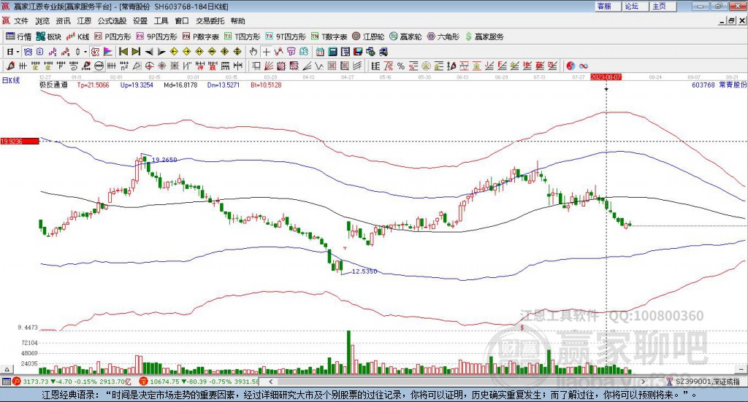Open the 9T四方形 tool
The height and width of the screenshot is (402, 748).
click(x=286, y=36)
